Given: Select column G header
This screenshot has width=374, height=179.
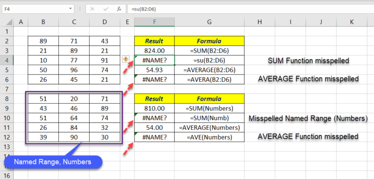Looking at the screenshot, I should click(x=209, y=22).
